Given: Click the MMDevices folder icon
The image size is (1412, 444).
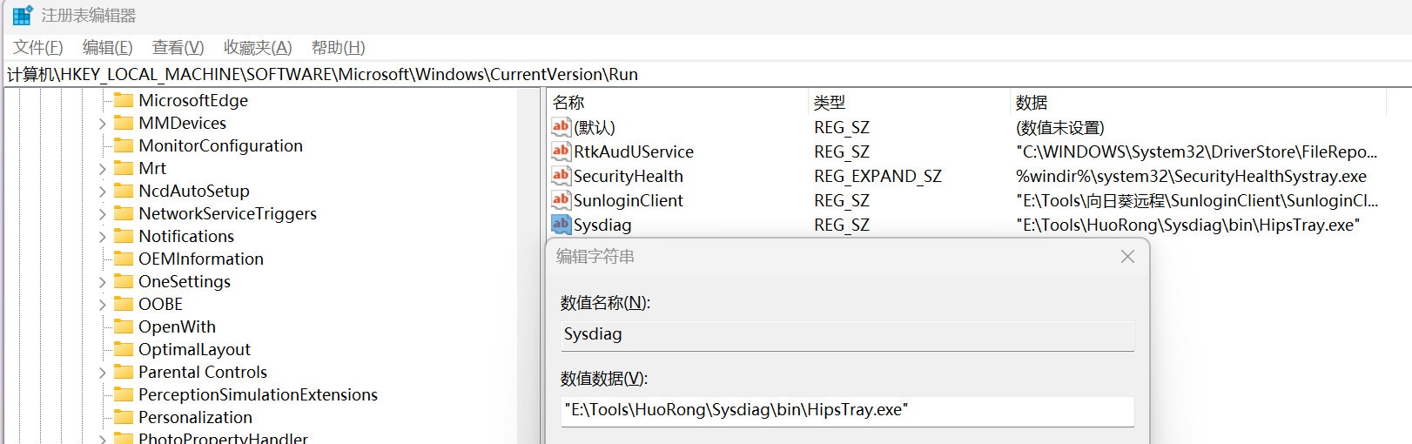Looking at the screenshot, I should (124, 123).
